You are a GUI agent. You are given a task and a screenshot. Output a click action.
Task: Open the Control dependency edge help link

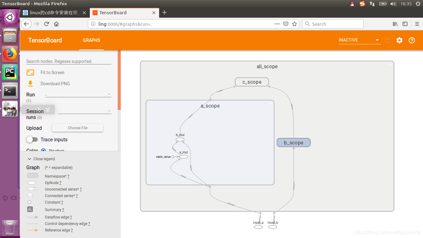[x=89, y=224]
